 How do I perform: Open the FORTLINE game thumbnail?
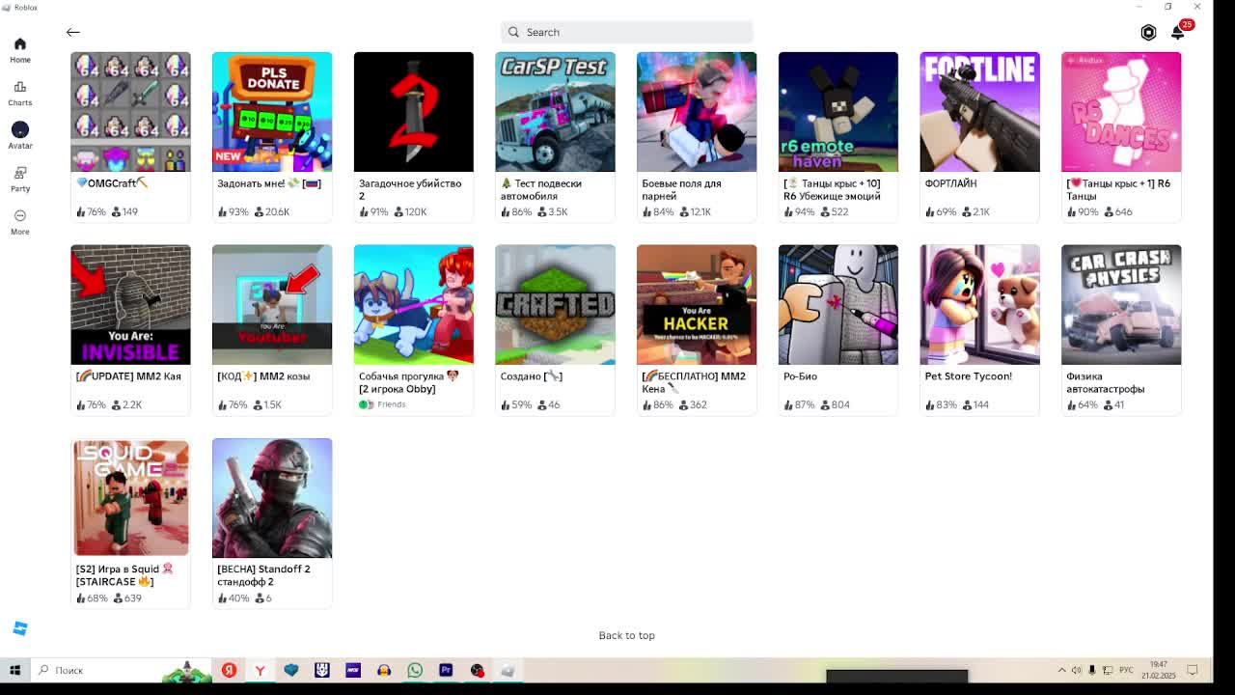point(979,112)
